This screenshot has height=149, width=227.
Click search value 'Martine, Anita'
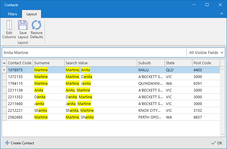pyautogui.click(x=78, y=70)
